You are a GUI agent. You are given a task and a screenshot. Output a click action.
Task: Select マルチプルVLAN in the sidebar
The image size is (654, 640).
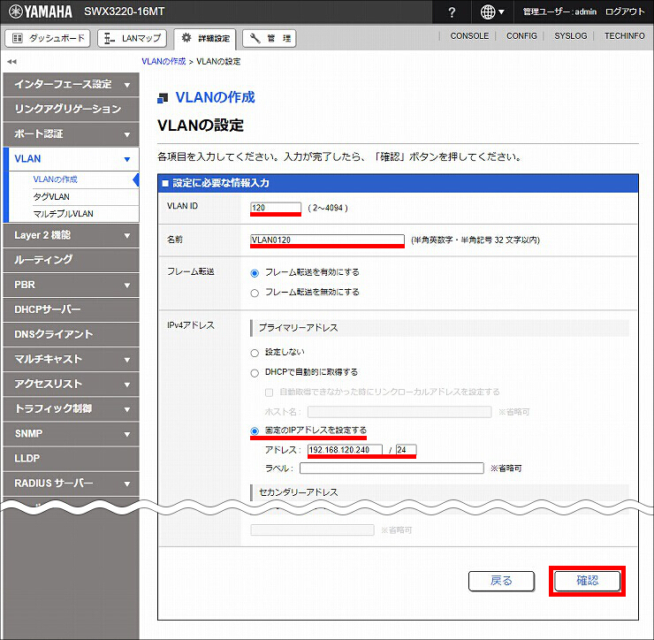pos(63,214)
